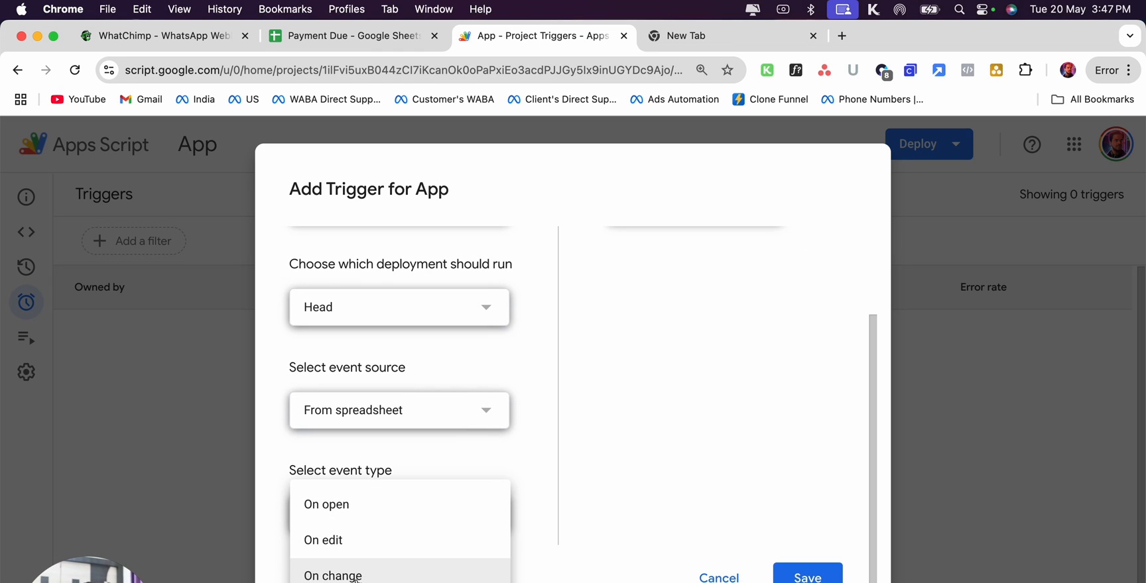The width and height of the screenshot is (1146, 583).
Task: Open All Bookmarks folder
Action: (x=1093, y=99)
